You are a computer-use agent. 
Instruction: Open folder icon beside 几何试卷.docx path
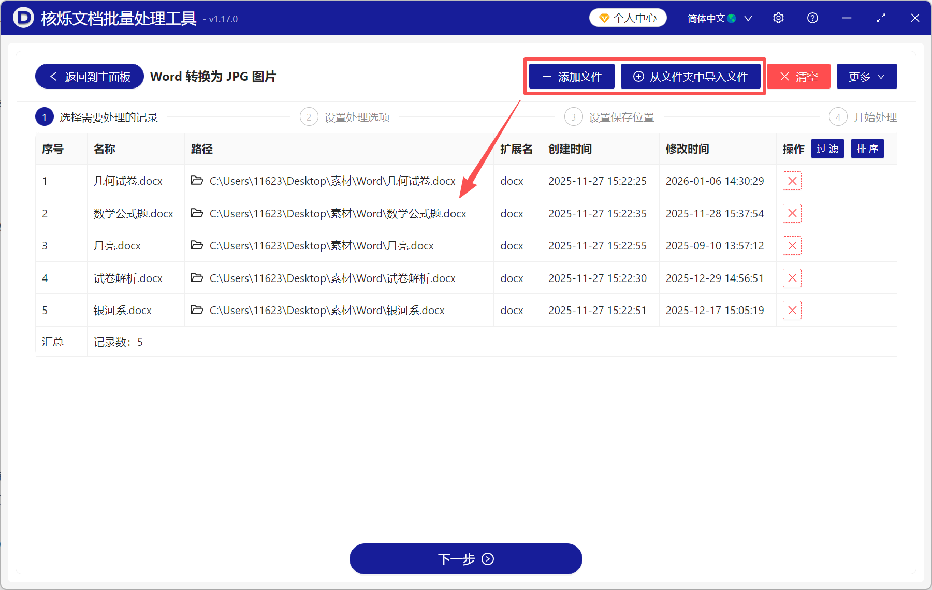[197, 181]
